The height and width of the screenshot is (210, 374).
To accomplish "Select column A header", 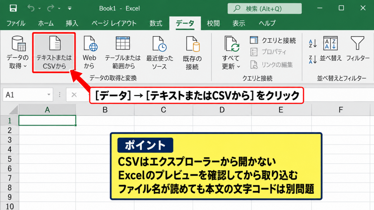I will pyautogui.click(x=47, y=110).
